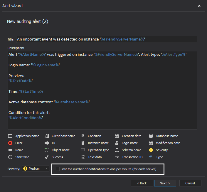Enable limit notifications to one per minute
This screenshot has height=192, width=207.
pyautogui.click(x=58, y=169)
